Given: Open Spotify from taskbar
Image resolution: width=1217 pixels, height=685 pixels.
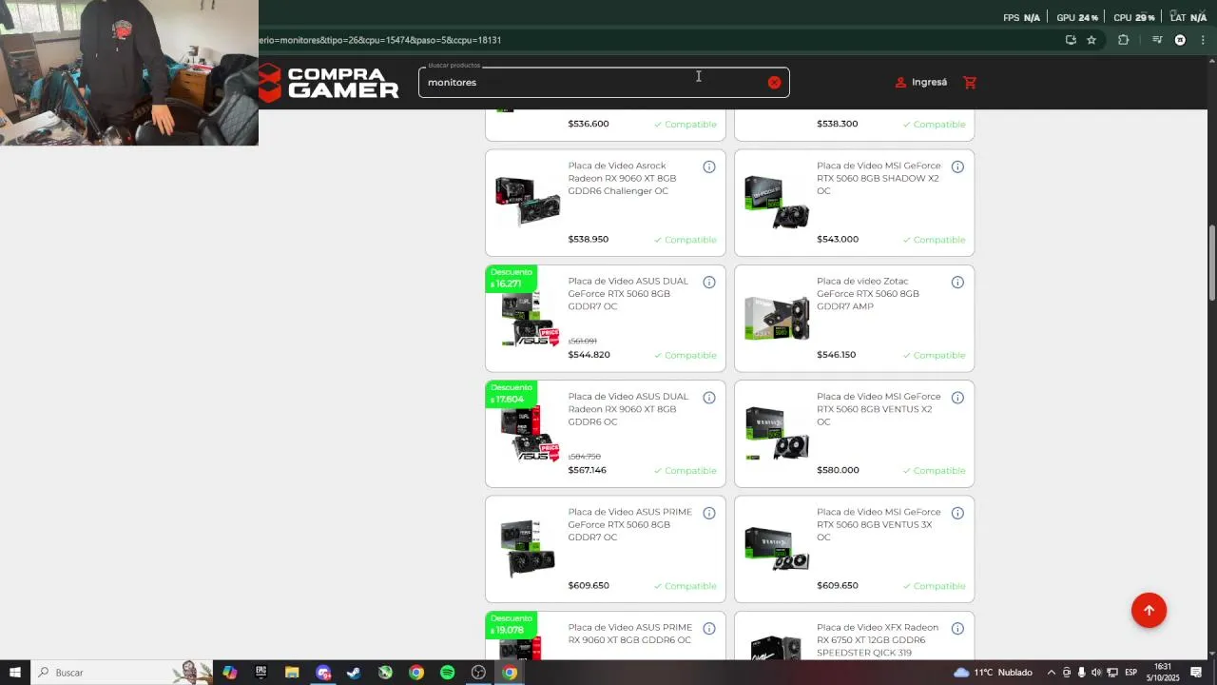Looking at the screenshot, I should pos(447,673).
